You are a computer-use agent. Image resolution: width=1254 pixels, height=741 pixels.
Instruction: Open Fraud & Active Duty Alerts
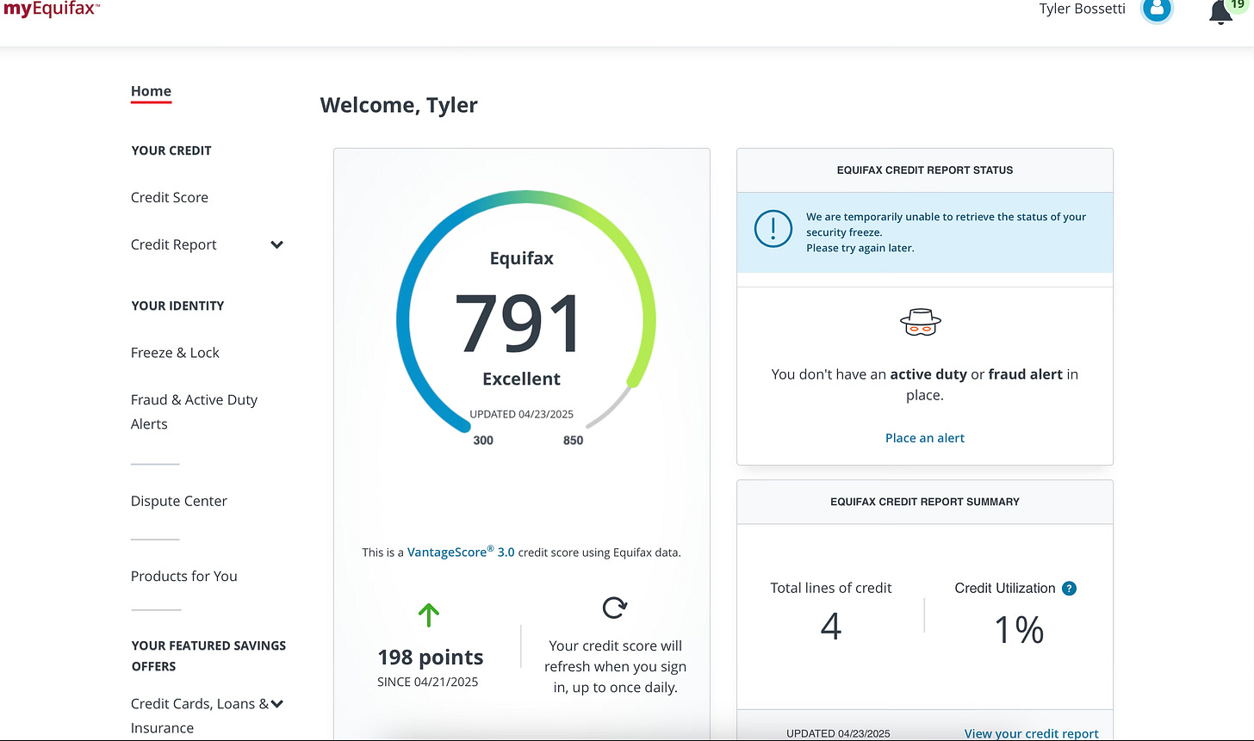(x=194, y=412)
